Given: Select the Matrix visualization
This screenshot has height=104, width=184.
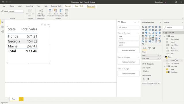Looking at the screenshot, I should 156,38.
